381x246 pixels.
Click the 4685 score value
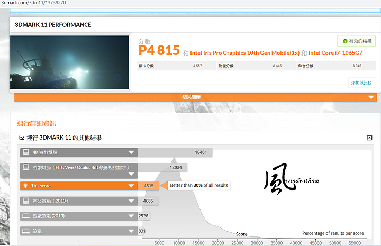pos(148,201)
